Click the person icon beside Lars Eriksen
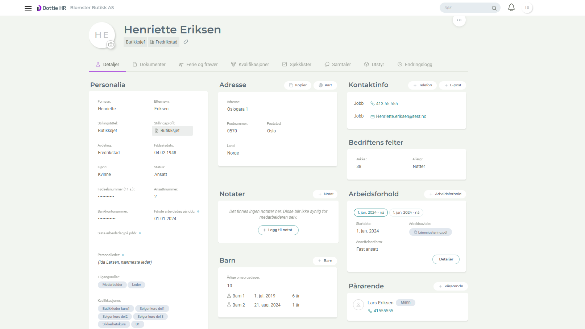The width and height of the screenshot is (585, 329). pos(358,305)
